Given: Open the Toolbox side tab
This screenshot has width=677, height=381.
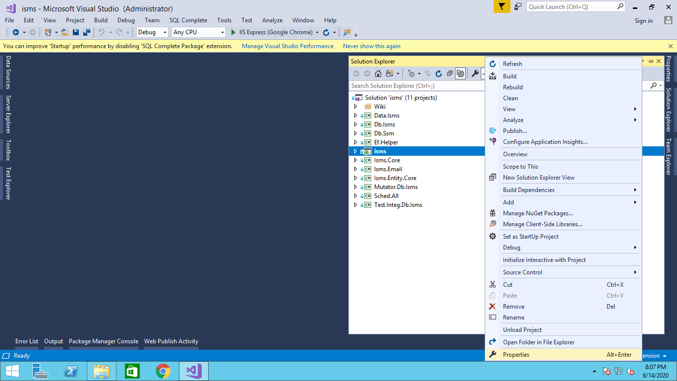Looking at the screenshot, I should coord(8,150).
